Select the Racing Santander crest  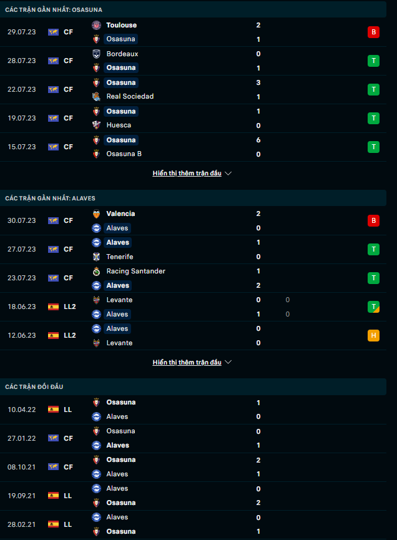[97, 271]
